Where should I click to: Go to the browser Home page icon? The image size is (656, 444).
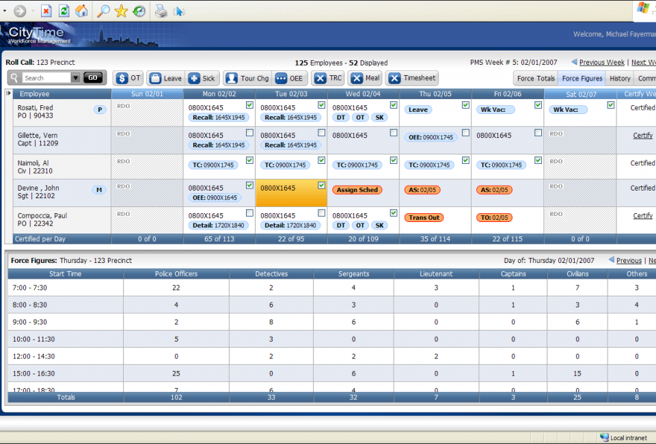81,11
